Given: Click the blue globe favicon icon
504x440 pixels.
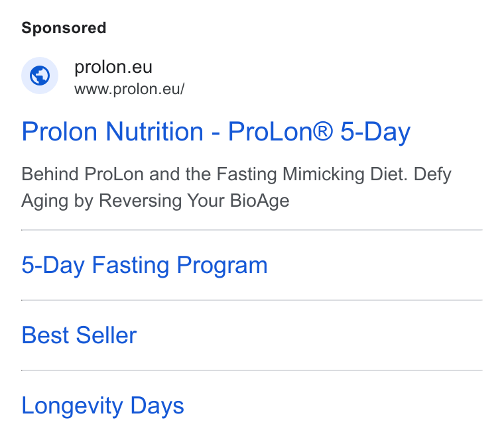Looking at the screenshot, I should (x=40, y=76).
